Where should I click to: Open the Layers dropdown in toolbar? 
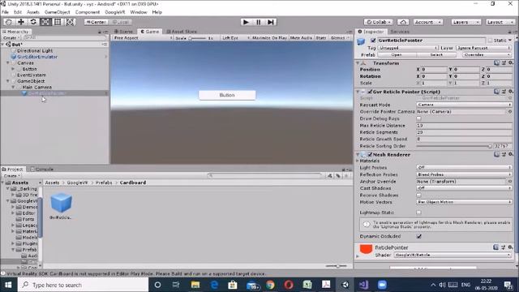coord(465,22)
